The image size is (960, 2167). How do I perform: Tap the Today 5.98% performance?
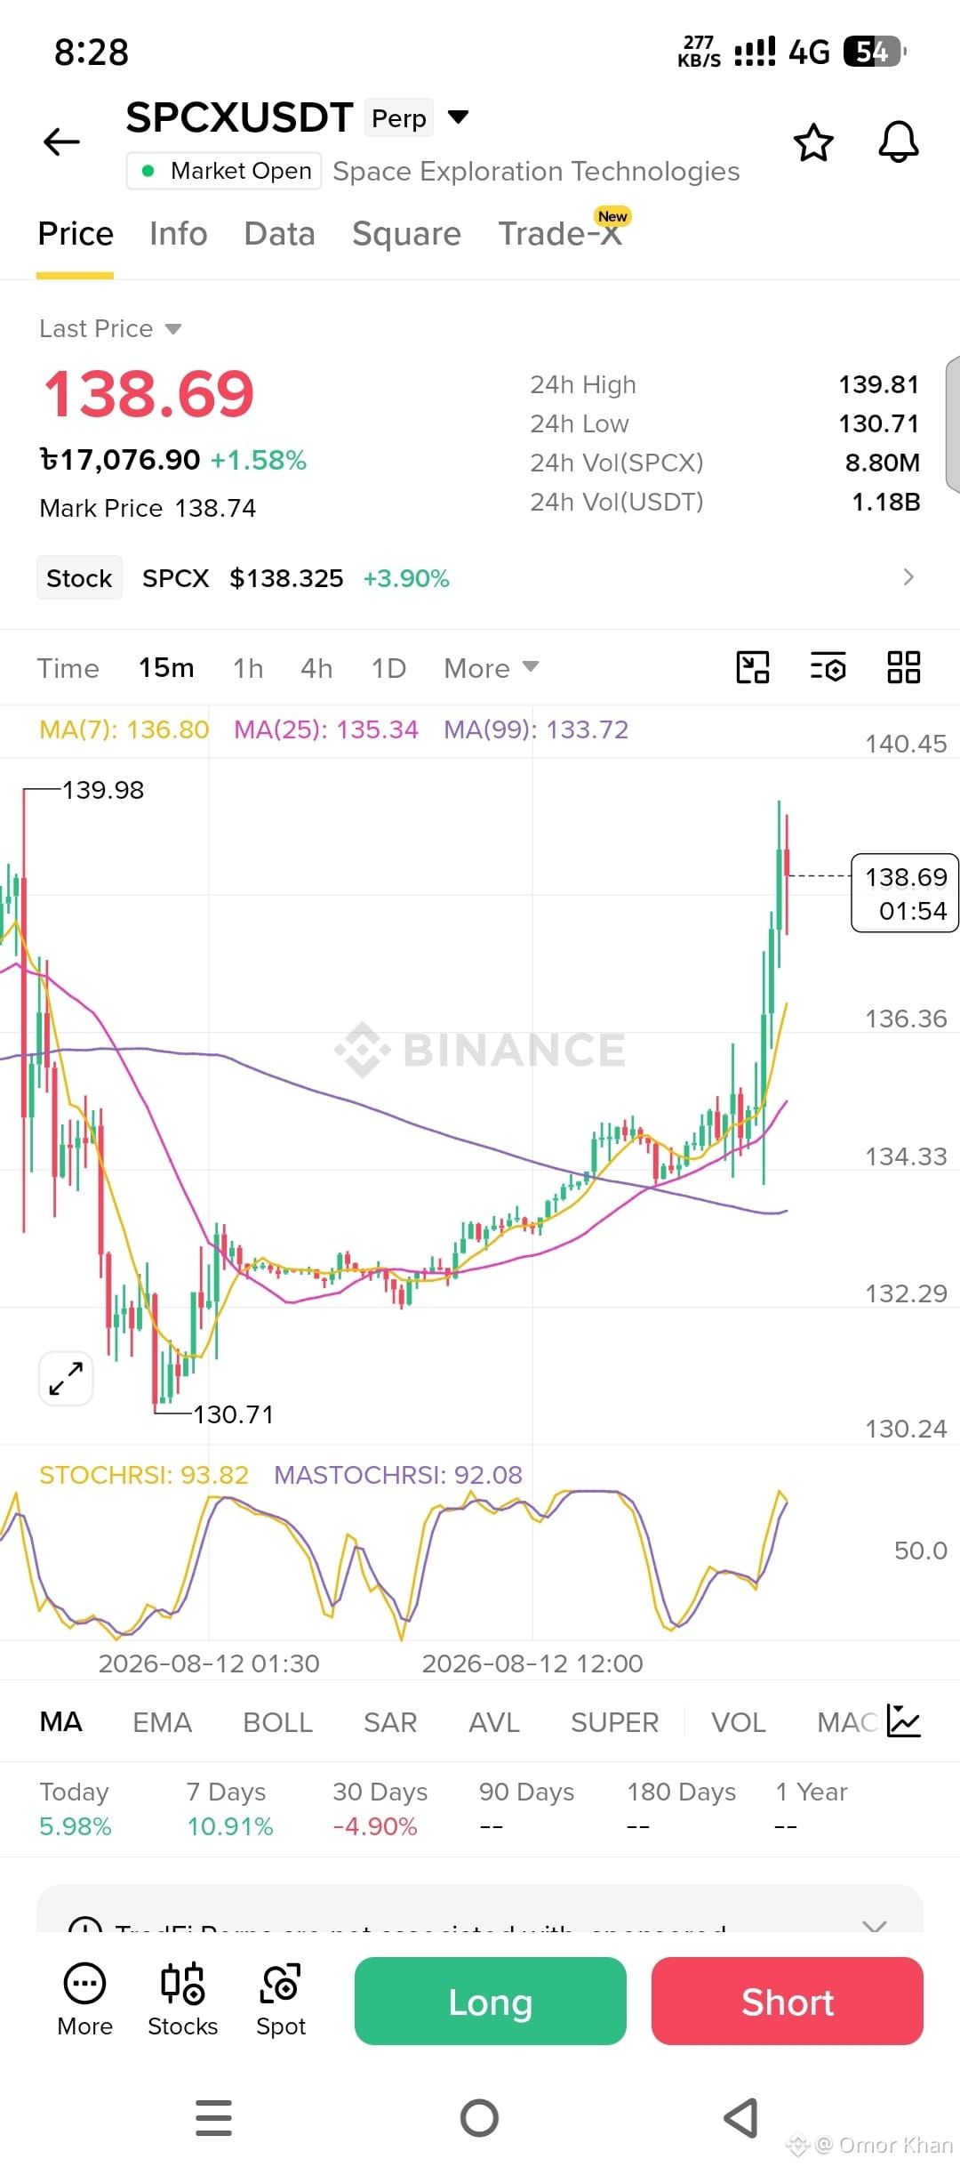[x=76, y=1809]
